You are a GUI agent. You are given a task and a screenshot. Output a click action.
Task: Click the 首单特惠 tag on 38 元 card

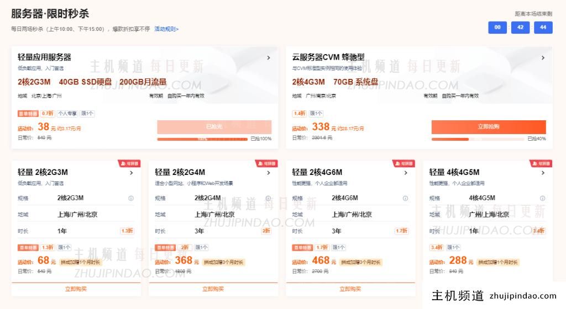coord(28,114)
